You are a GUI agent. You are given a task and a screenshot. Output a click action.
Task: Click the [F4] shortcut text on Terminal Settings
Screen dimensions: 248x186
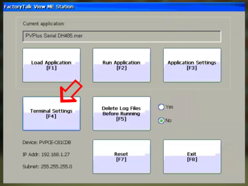(51, 116)
